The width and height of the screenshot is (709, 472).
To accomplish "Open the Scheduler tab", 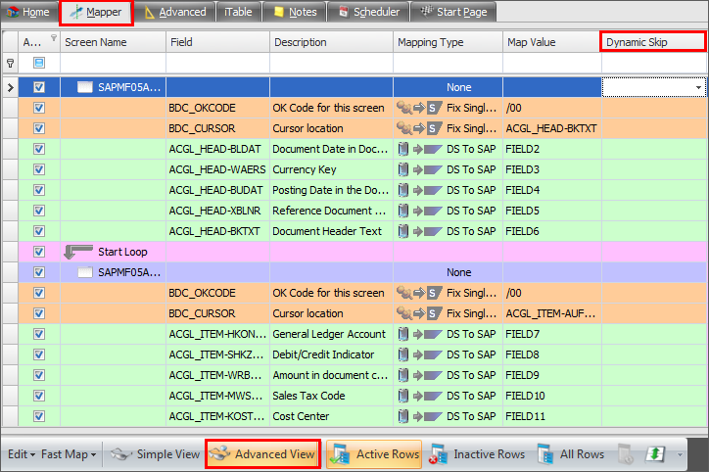I will (x=368, y=12).
